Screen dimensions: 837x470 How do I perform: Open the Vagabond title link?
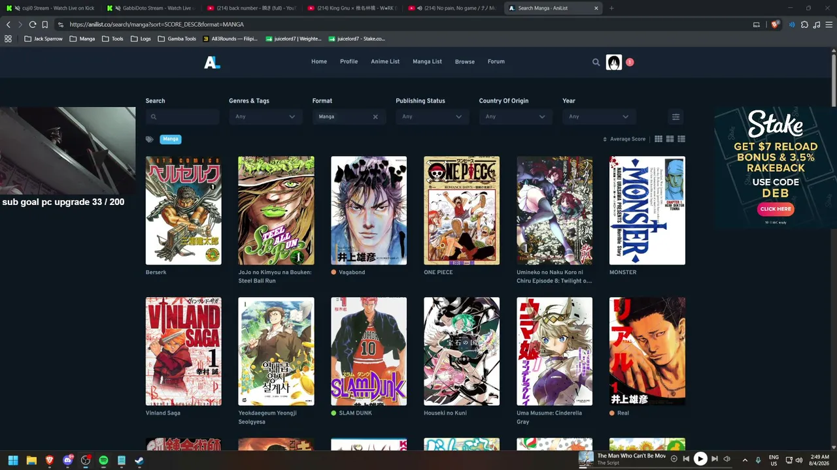352,273
